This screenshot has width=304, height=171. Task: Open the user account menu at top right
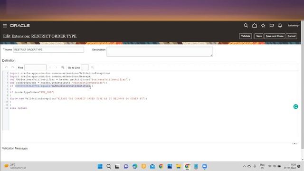[x=293, y=26]
